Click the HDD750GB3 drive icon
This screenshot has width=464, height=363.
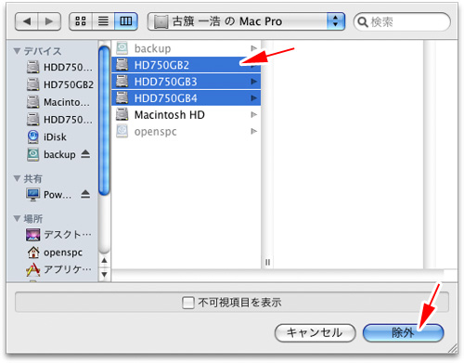(x=122, y=82)
